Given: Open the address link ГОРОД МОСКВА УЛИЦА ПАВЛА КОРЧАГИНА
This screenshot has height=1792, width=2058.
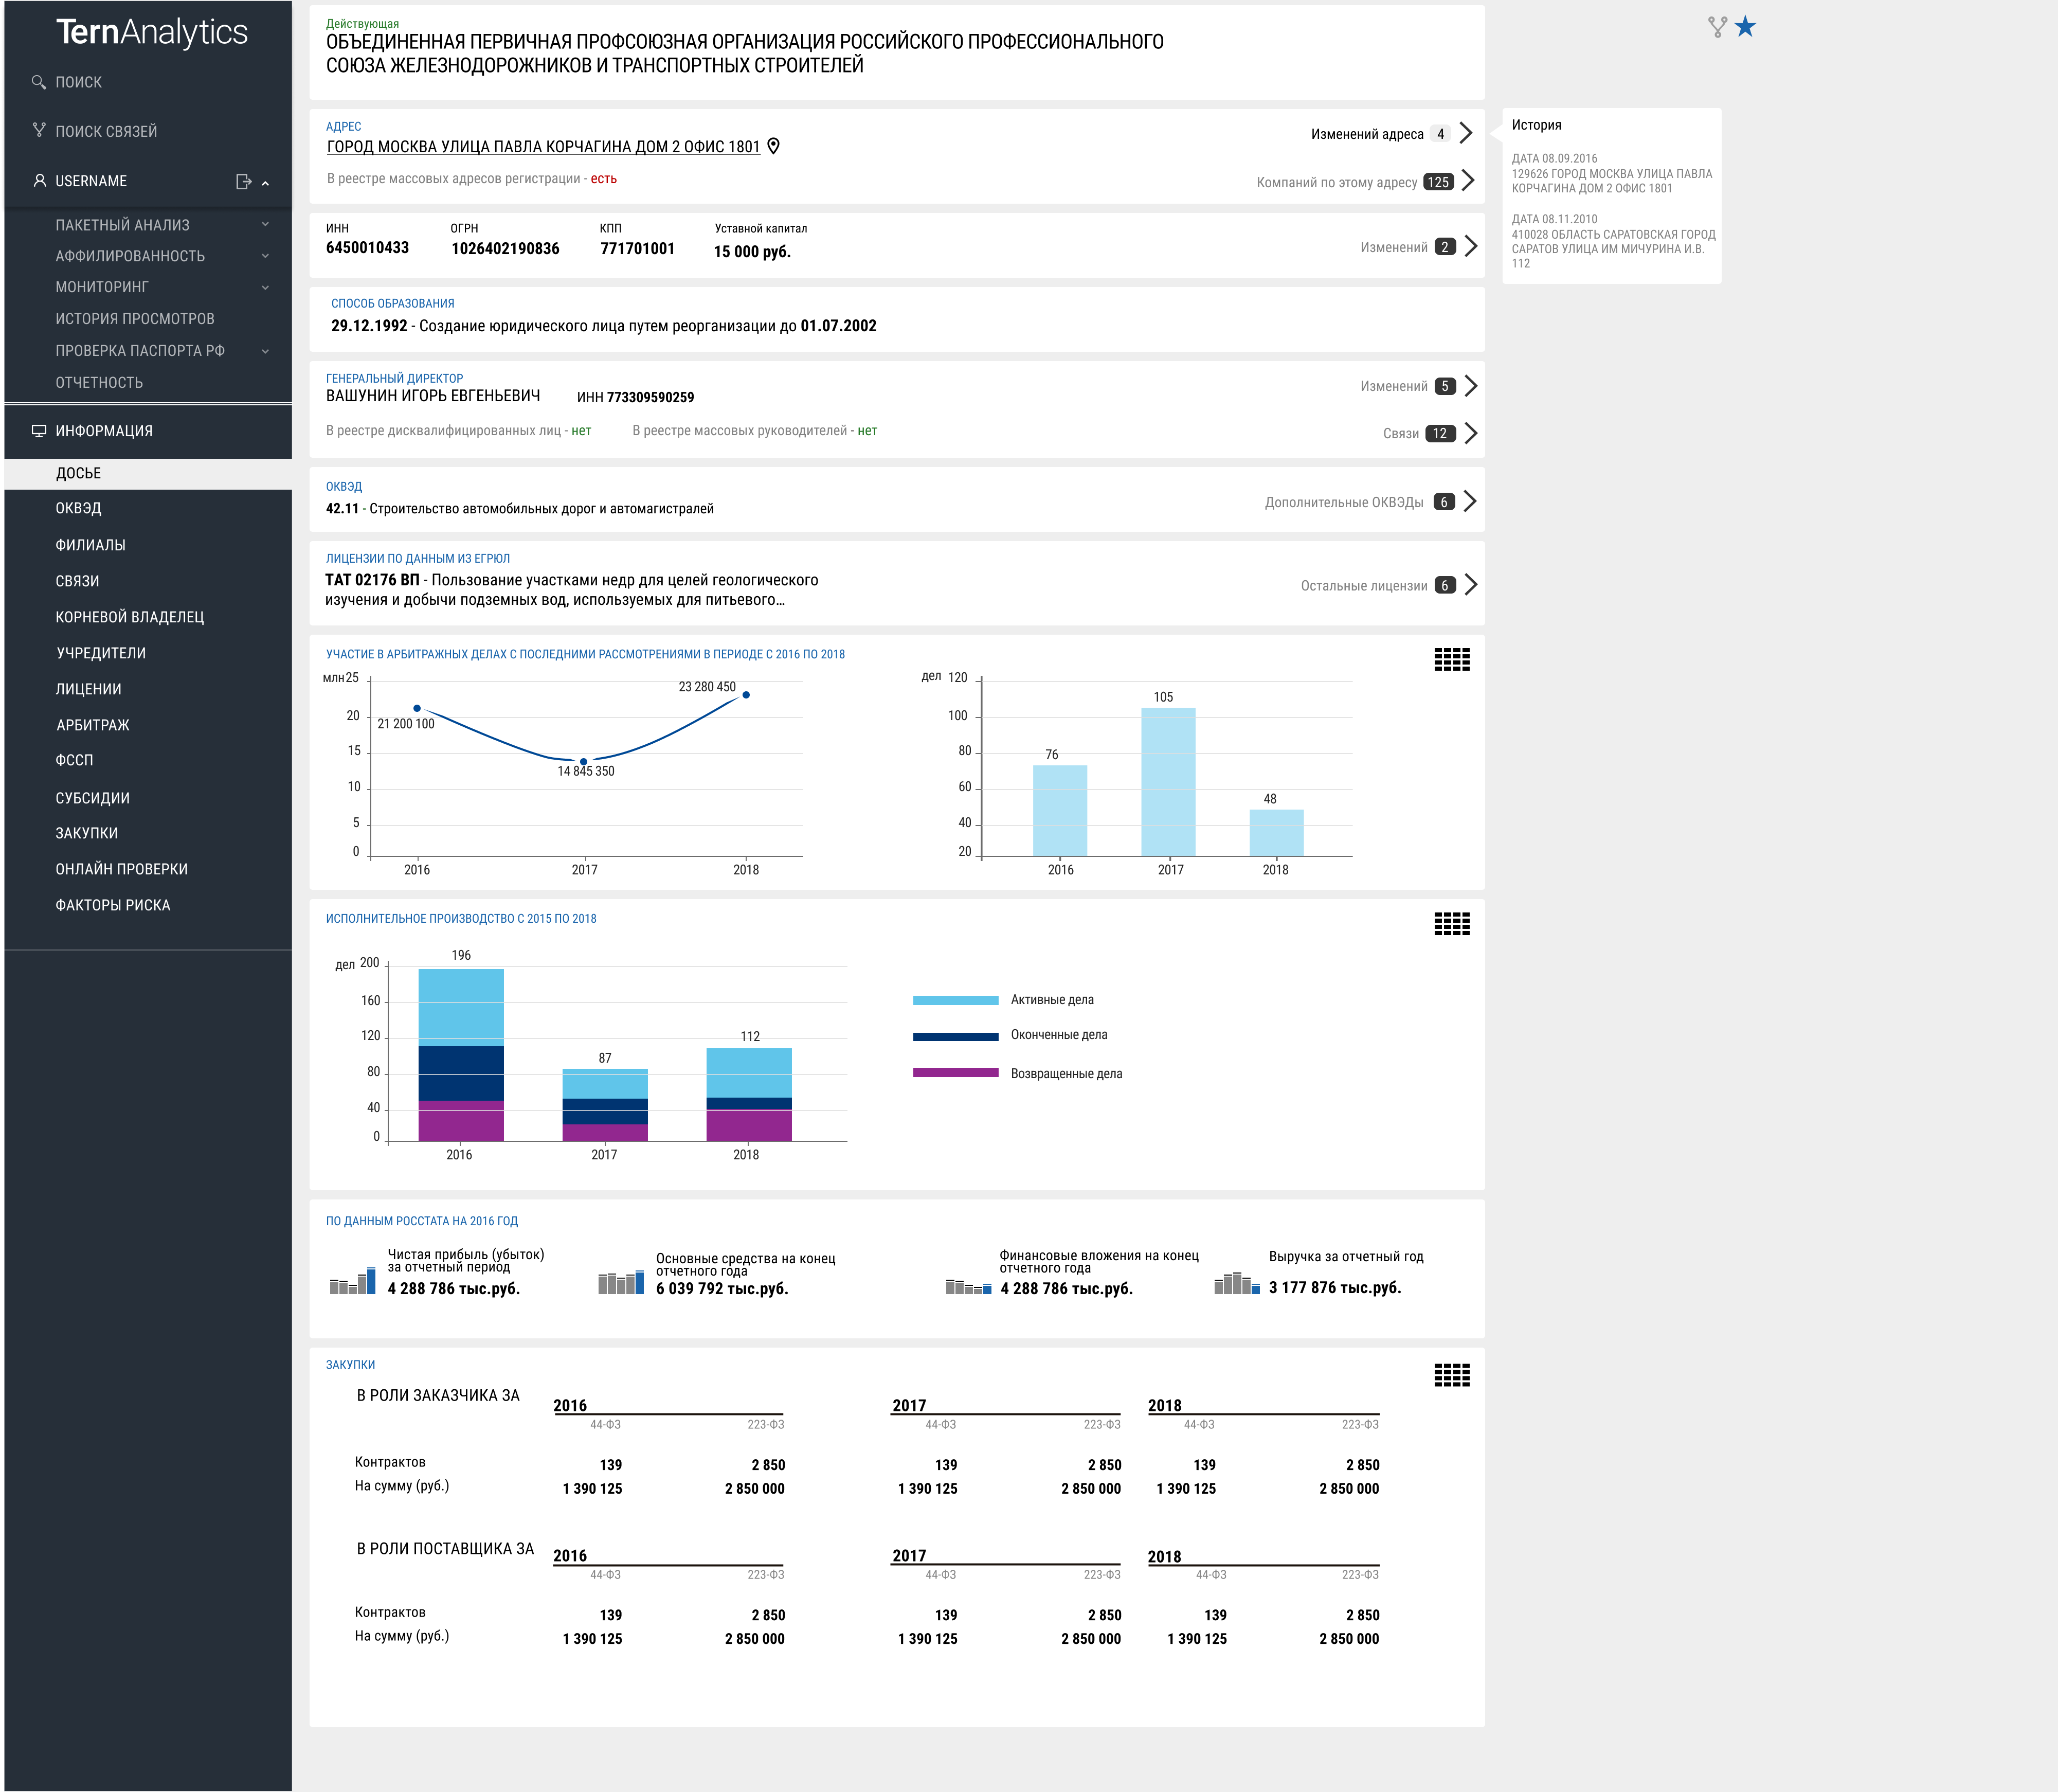Looking at the screenshot, I should point(543,147).
